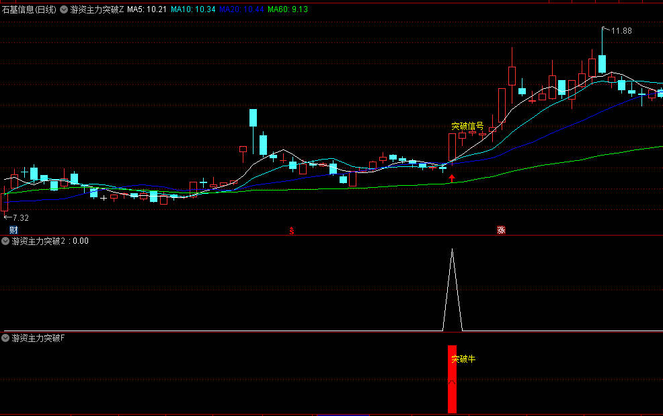Click the 涨 marker icon
This screenshot has height=416, width=663.
[501, 230]
